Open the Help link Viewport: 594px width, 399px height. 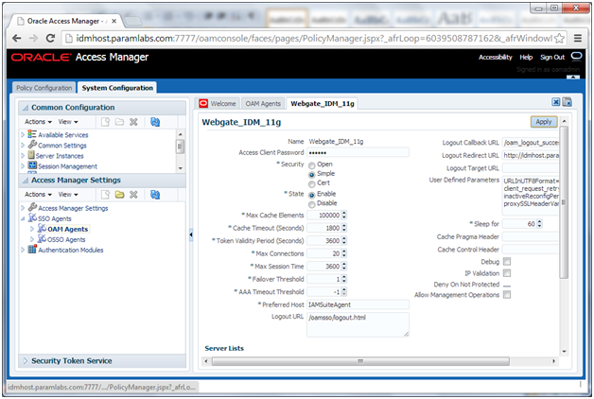tap(526, 57)
